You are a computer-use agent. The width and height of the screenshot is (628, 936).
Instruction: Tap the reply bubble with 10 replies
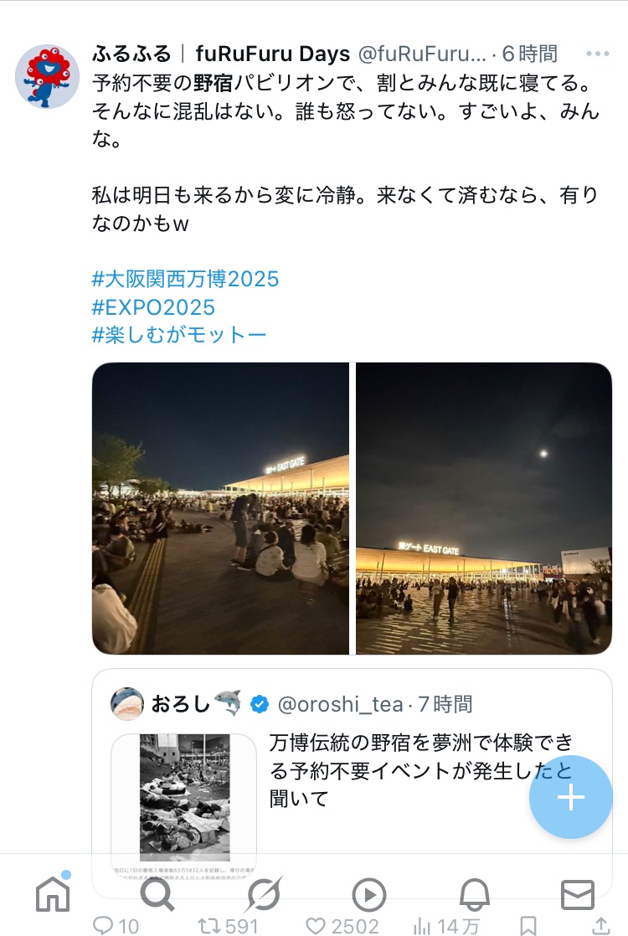point(116,926)
